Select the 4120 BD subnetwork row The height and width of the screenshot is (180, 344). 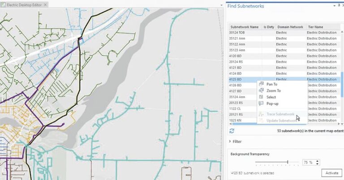point(284,56)
